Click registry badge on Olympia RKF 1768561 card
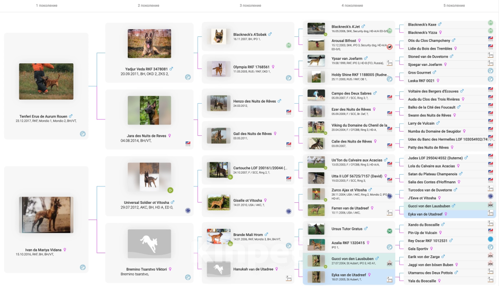The height and width of the screenshot is (286, 499). (289, 78)
